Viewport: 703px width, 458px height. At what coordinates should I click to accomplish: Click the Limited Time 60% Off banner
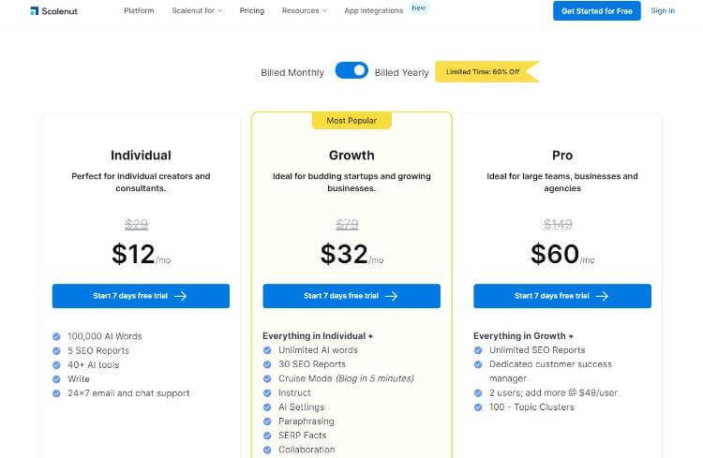[486, 72]
